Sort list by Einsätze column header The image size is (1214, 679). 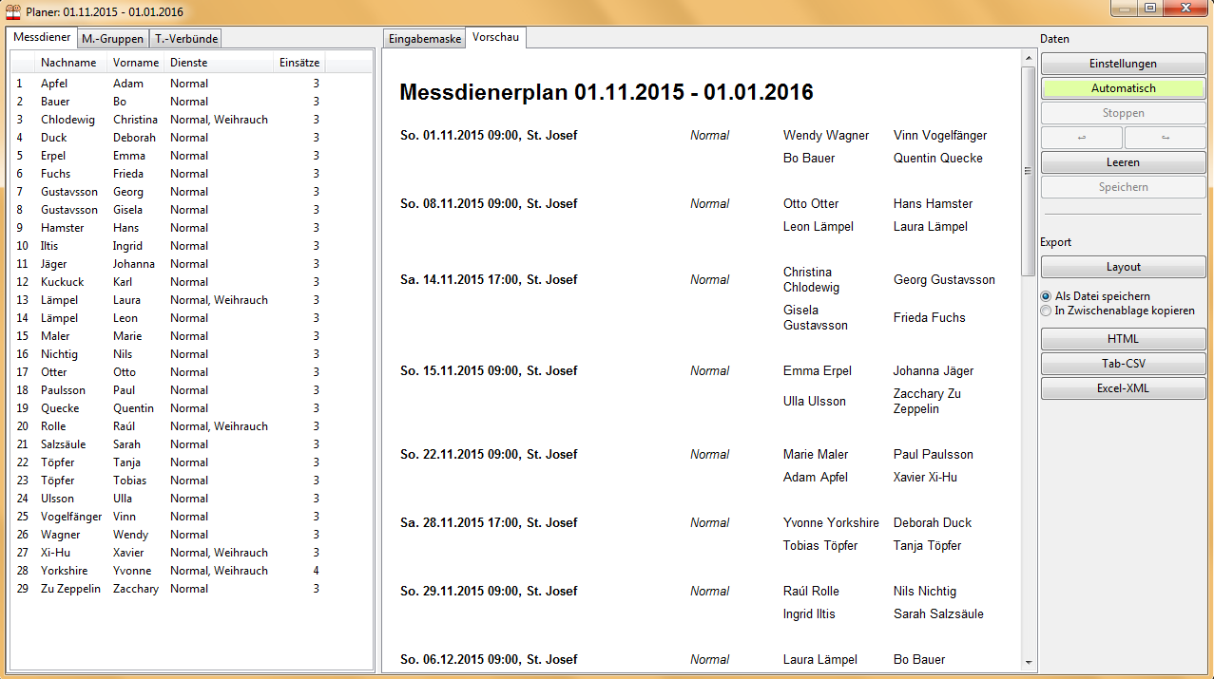coord(299,63)
